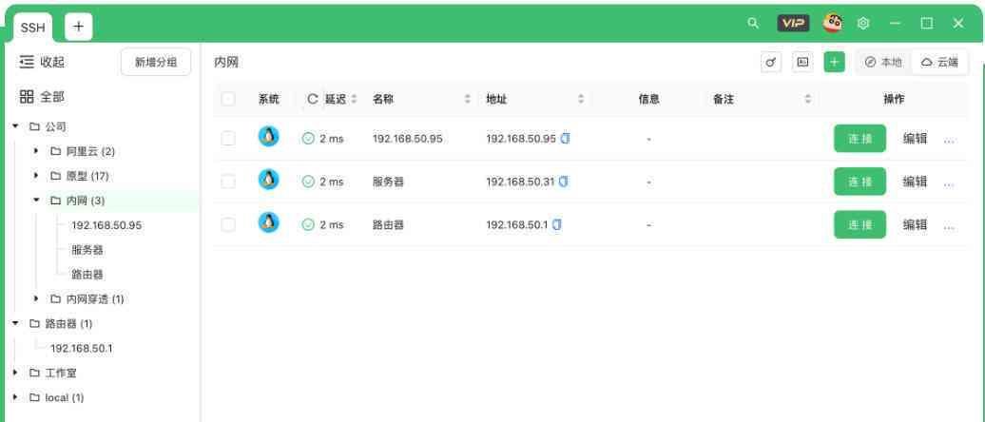Open more options for 路由器 row
Image resolution: width=985 pixels, height=422 pixels.
coord(949,226)
